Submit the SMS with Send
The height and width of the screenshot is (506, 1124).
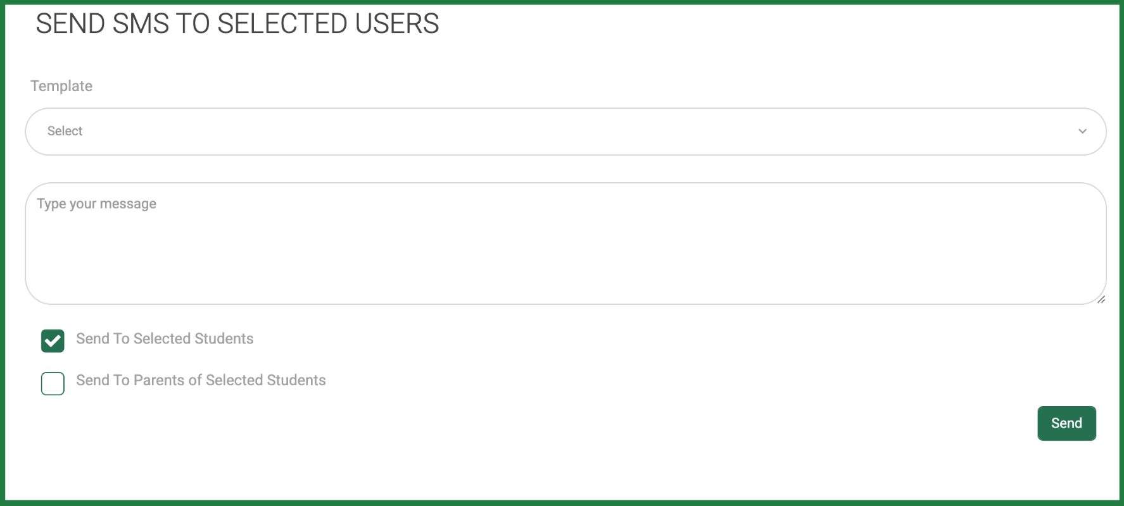(1066, 423)
